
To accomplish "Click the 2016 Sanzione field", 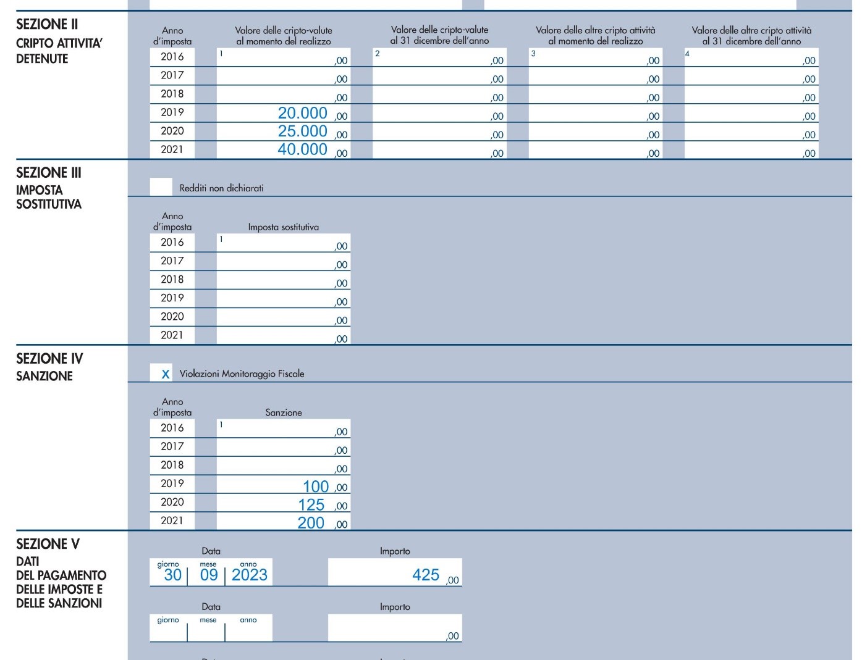I will 284,428.
